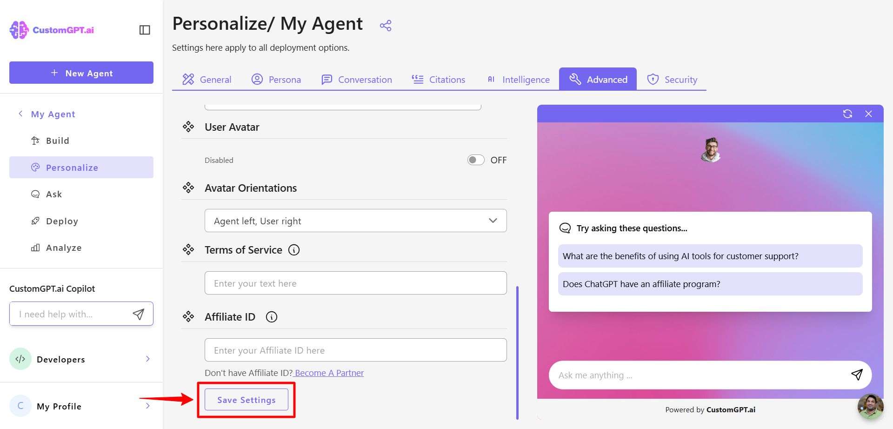Click the Terms of Service section icon
Image resolution: width=893 pixels, height=429 pixels.
point(188,250)
